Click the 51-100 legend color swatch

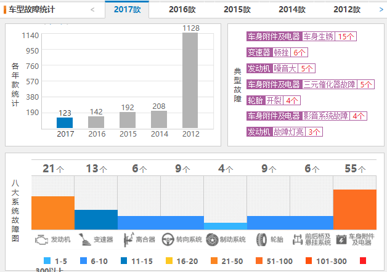click(259, 260)
